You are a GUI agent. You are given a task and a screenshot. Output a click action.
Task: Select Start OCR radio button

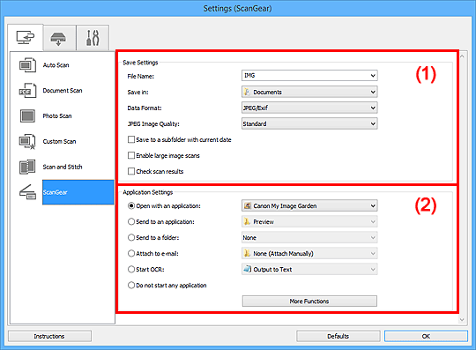pyautogui.click(x=131, y=269)
